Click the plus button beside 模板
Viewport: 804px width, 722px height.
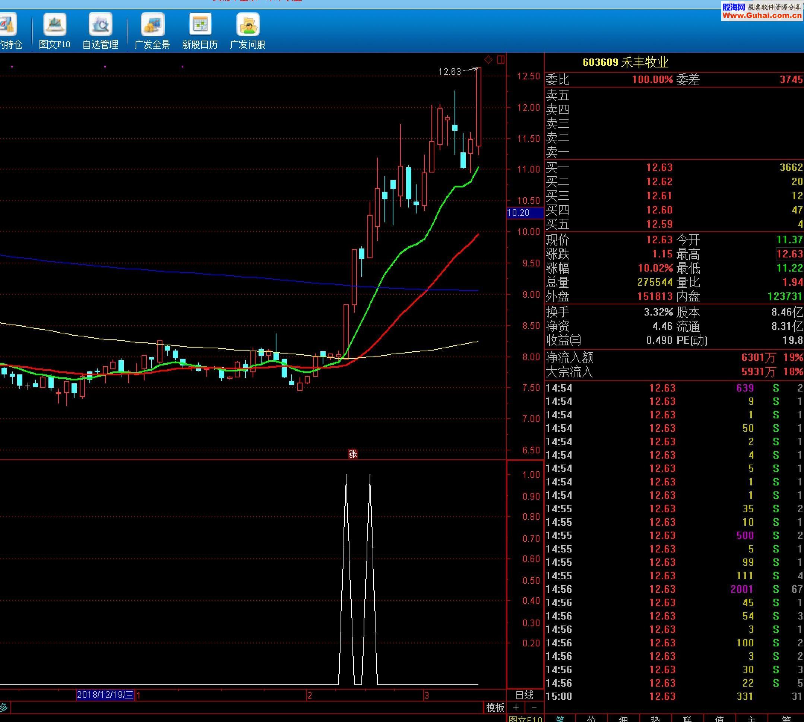click(516, 707)
